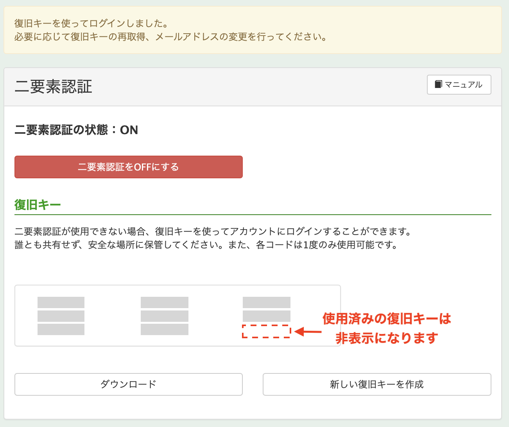Select the middle column's second recovery key bar
This screenshot has height=427, width=509.
pyautogui.click(x=164, y=316)
